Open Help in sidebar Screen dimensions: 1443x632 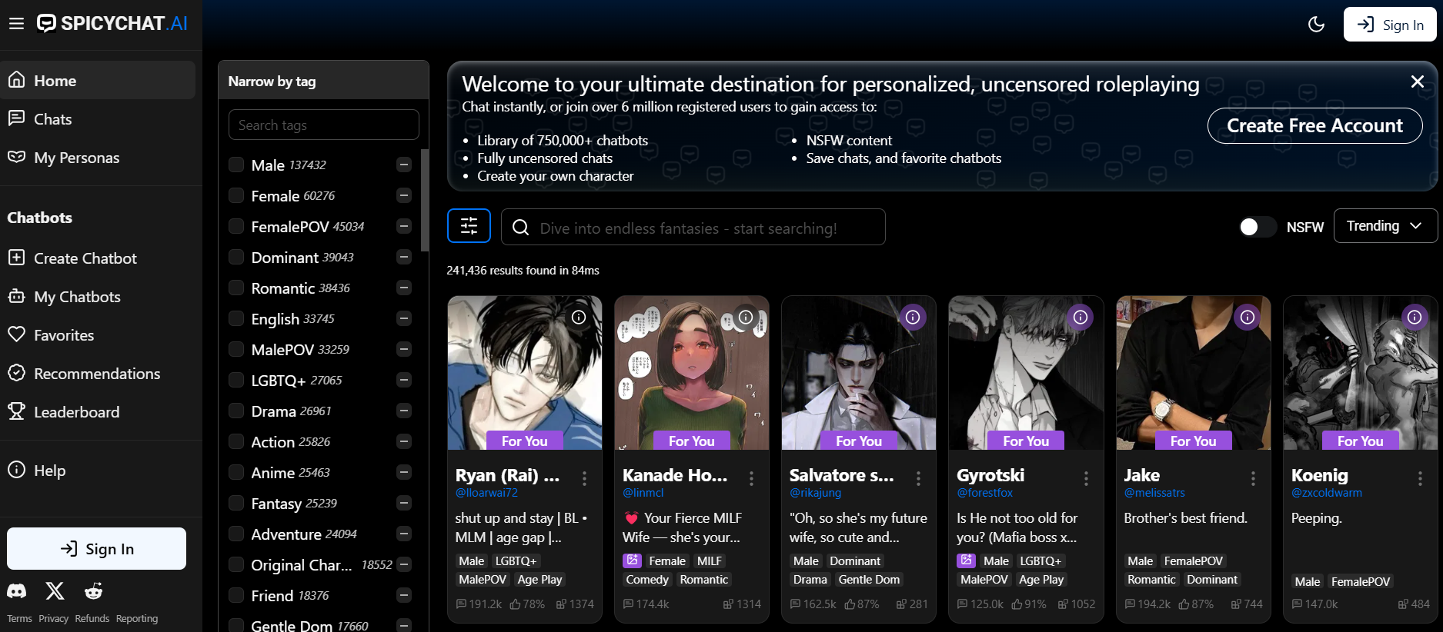click(x=98, y=470)
